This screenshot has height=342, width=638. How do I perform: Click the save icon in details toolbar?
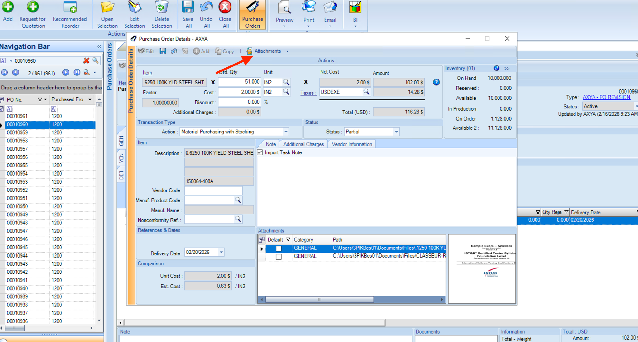pyautogui.click(x=163, y=51)
